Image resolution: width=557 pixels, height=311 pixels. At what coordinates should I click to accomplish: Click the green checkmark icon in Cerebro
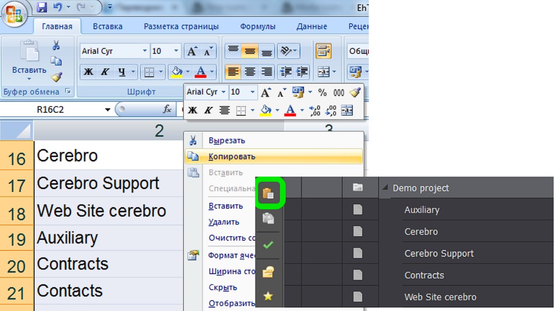268,244
